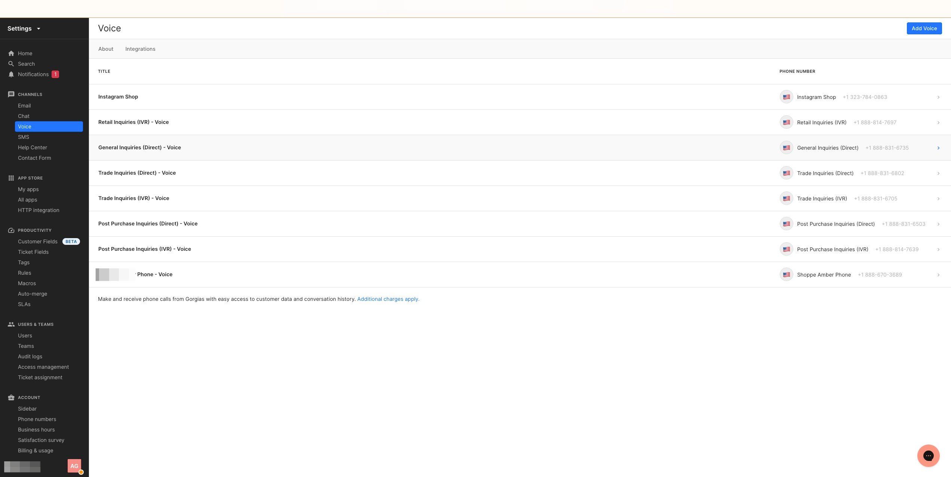
Task: Click the AG user avatar
Action: [x=74, y=466]
